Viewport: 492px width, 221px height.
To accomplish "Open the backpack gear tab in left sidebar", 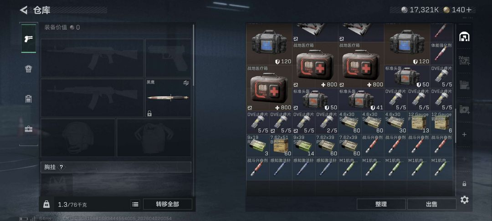I will click(x=29, y=69).
